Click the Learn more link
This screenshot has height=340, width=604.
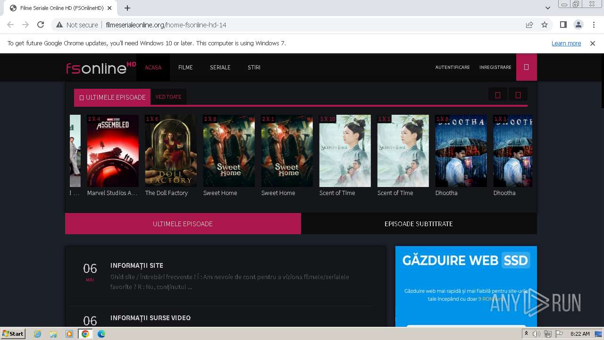click(566, 43)
